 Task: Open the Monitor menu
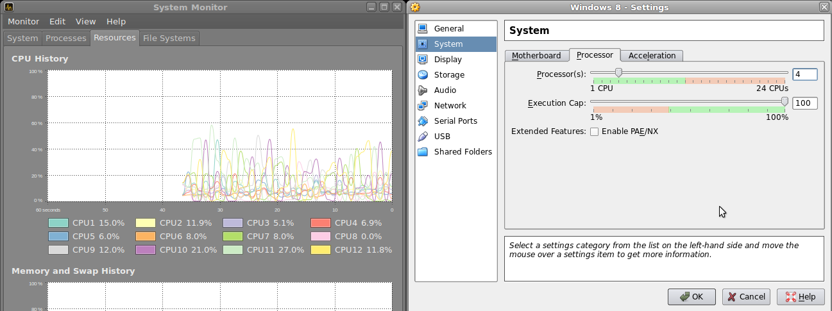[x=23, y=21]
